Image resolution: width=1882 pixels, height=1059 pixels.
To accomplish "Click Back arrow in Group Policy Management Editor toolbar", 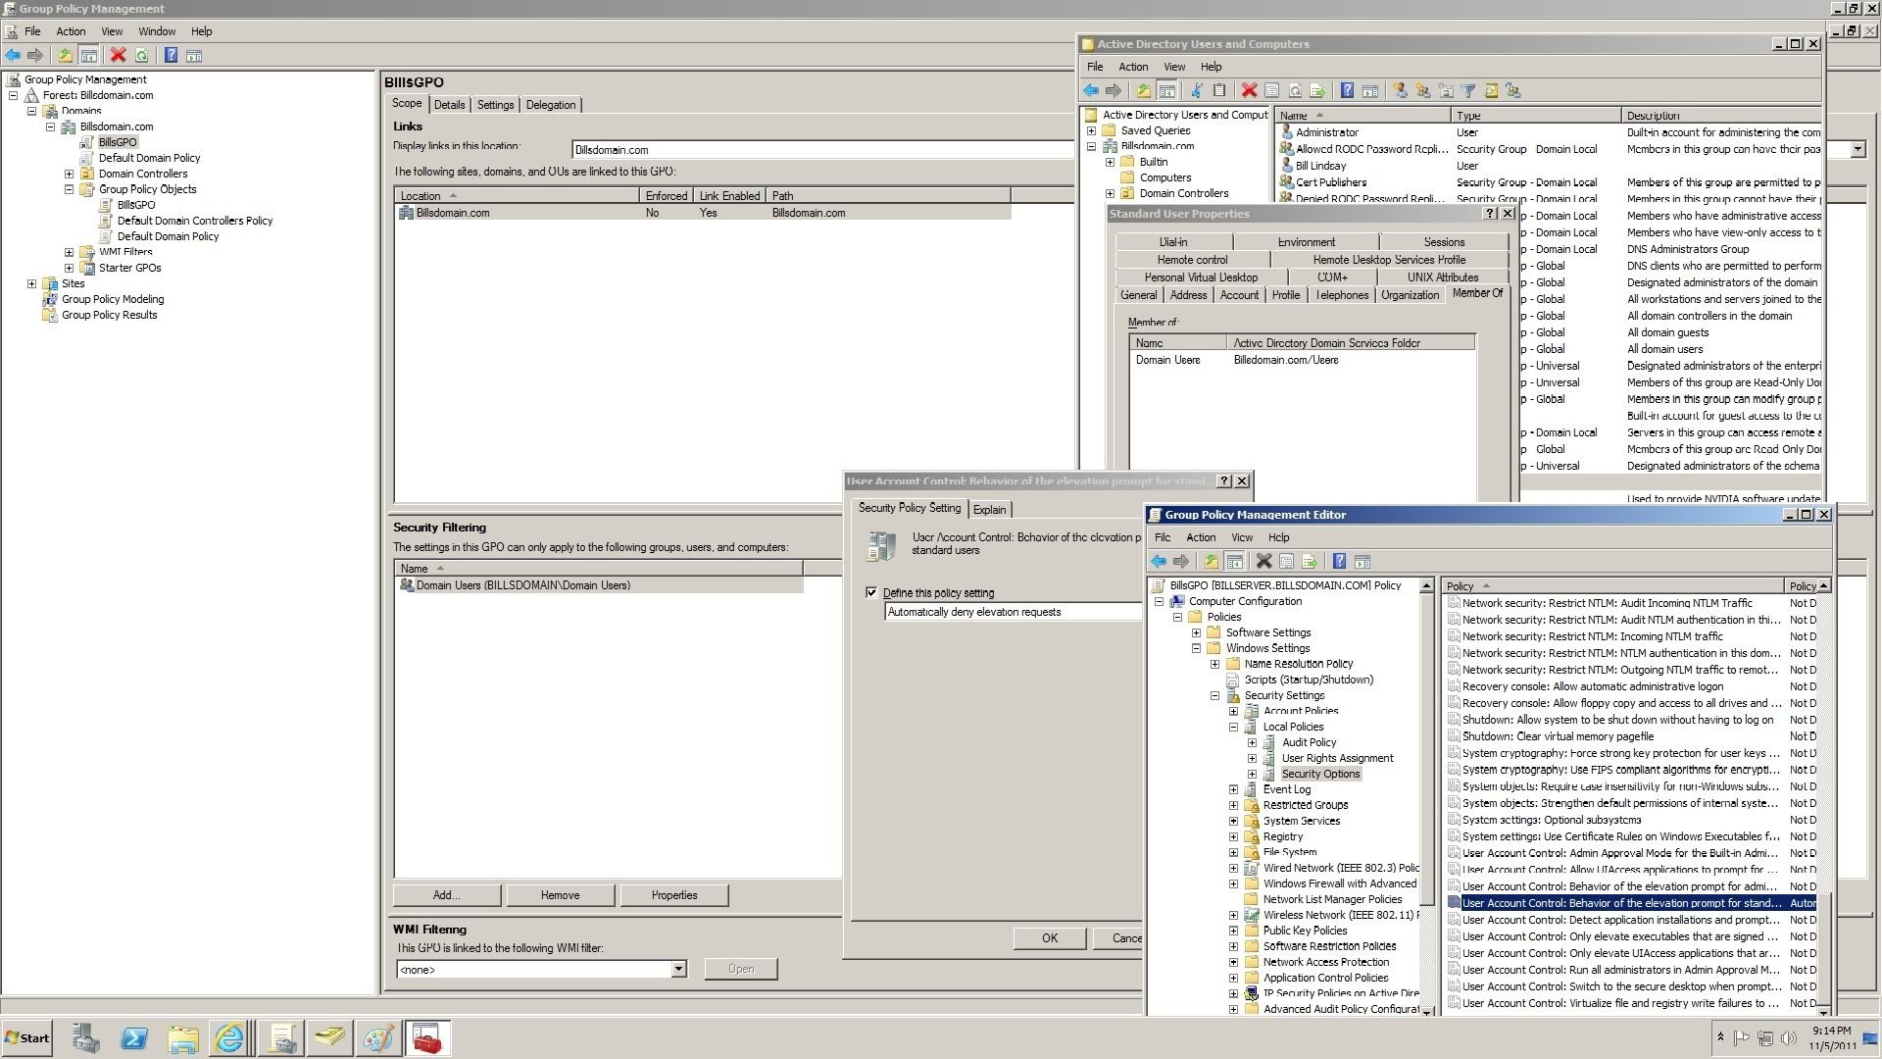I will pos(1159,562).
